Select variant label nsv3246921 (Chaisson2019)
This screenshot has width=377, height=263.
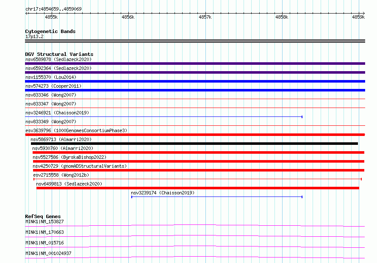57,113
